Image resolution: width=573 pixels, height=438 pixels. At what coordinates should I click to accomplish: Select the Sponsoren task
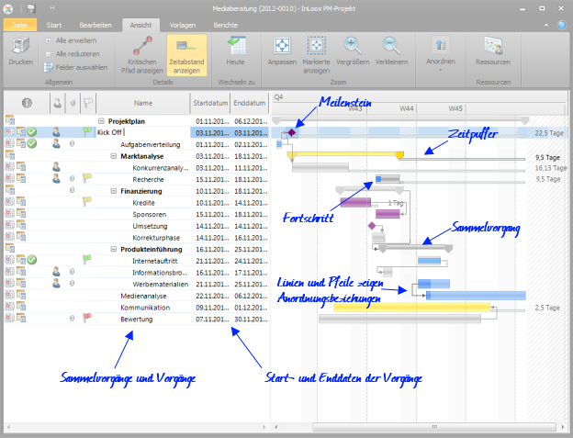(x=149, y=215)
